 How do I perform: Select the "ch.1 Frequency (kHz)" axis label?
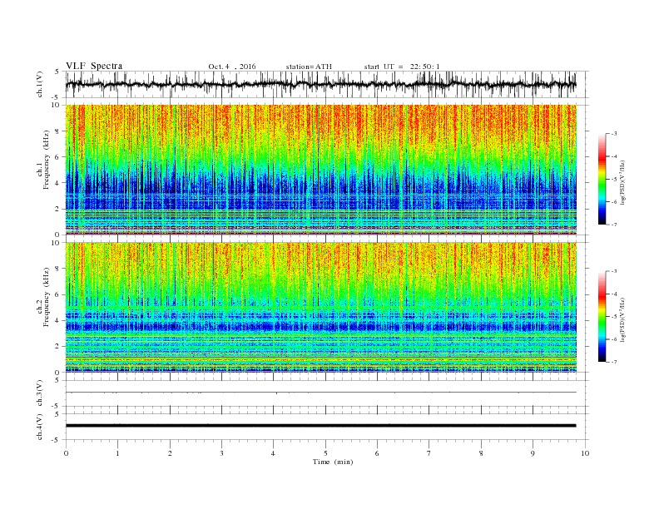pos(43,160)
